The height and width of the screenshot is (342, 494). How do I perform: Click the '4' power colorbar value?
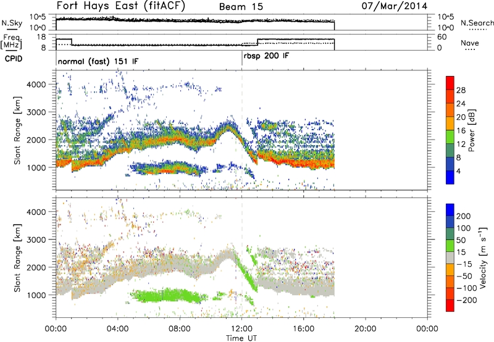[458, 171]
